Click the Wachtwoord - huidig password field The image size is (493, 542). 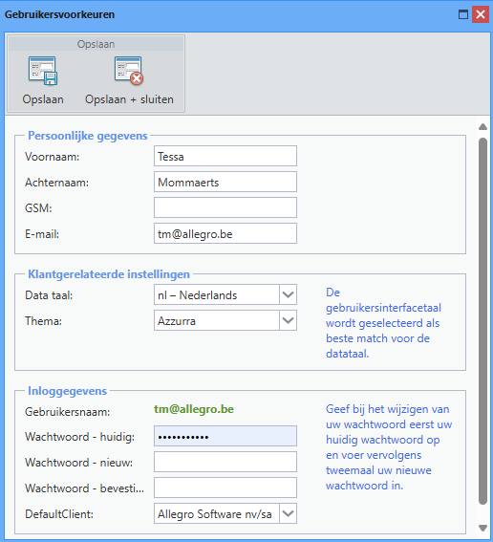click(x=225, y=436)
